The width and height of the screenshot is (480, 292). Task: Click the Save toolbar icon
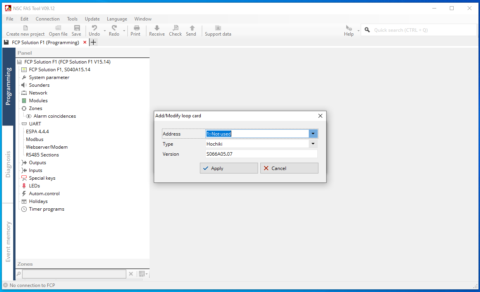click(x=77, y=28)
